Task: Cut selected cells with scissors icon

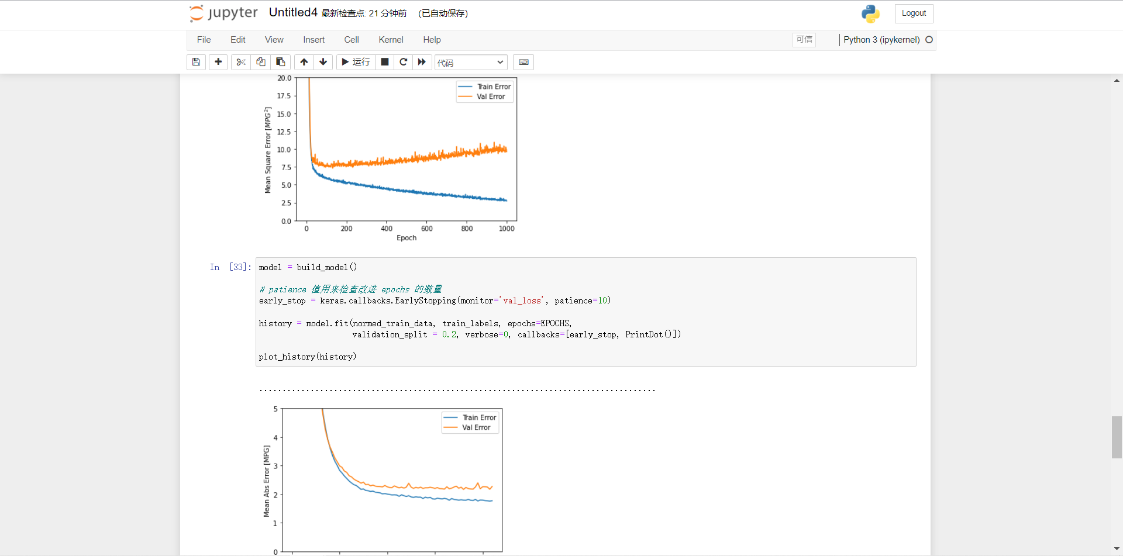Action: (241, 62)
